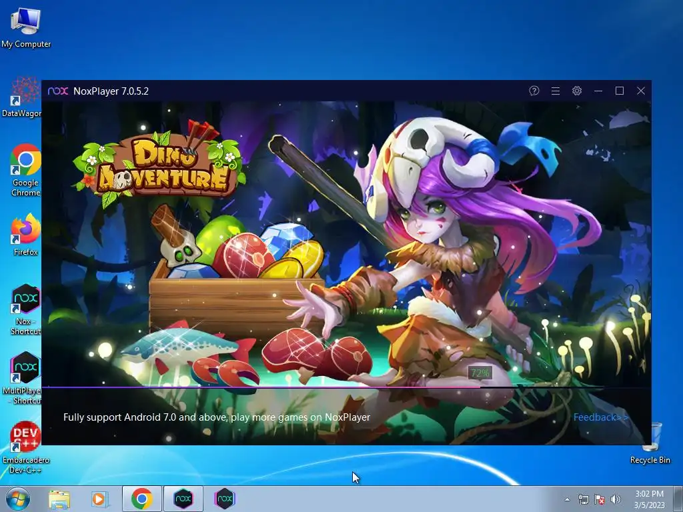Minimize the NoxPlayer window
The height and width of the screenshot is (512, 683).
point(598,91)
